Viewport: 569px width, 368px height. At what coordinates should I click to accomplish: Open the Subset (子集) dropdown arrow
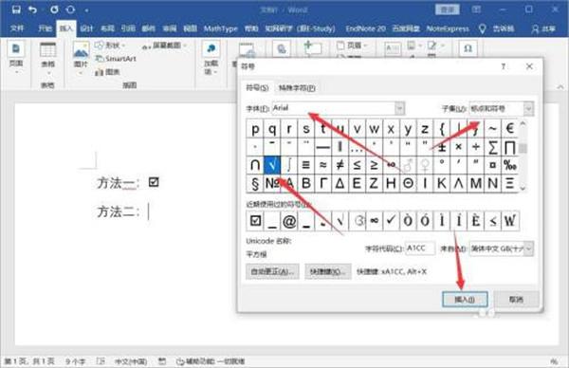point(528,108)
